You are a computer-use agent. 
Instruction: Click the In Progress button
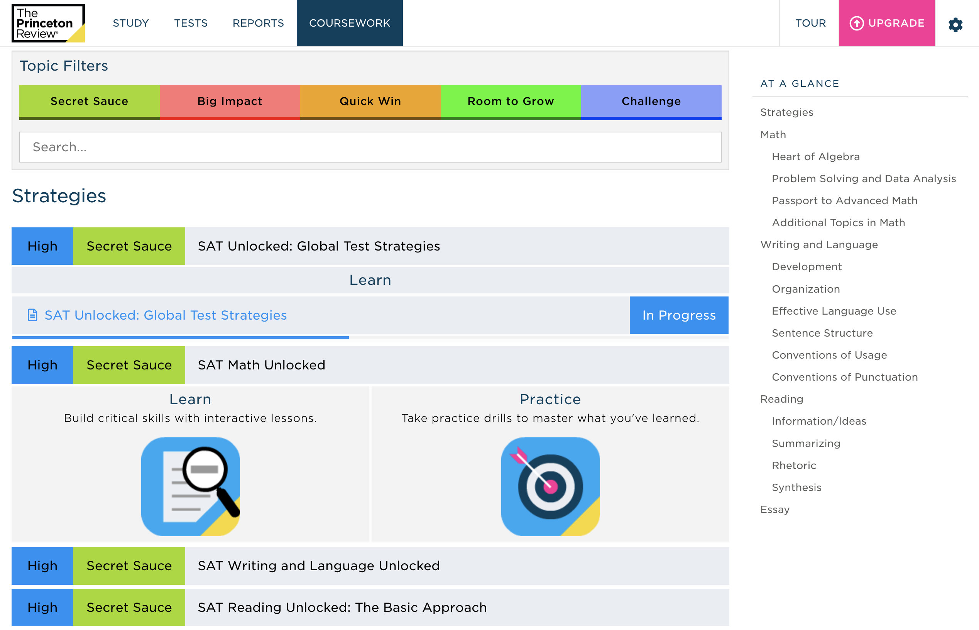(679, 315)
